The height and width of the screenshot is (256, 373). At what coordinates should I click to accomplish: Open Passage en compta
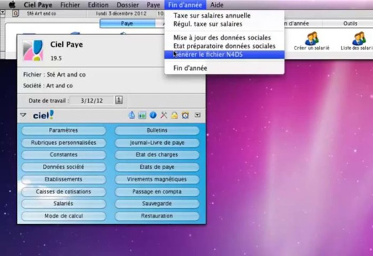(x=157, y=192)
